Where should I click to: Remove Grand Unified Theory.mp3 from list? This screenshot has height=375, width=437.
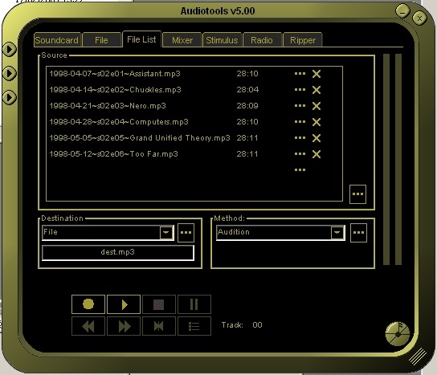317,138
